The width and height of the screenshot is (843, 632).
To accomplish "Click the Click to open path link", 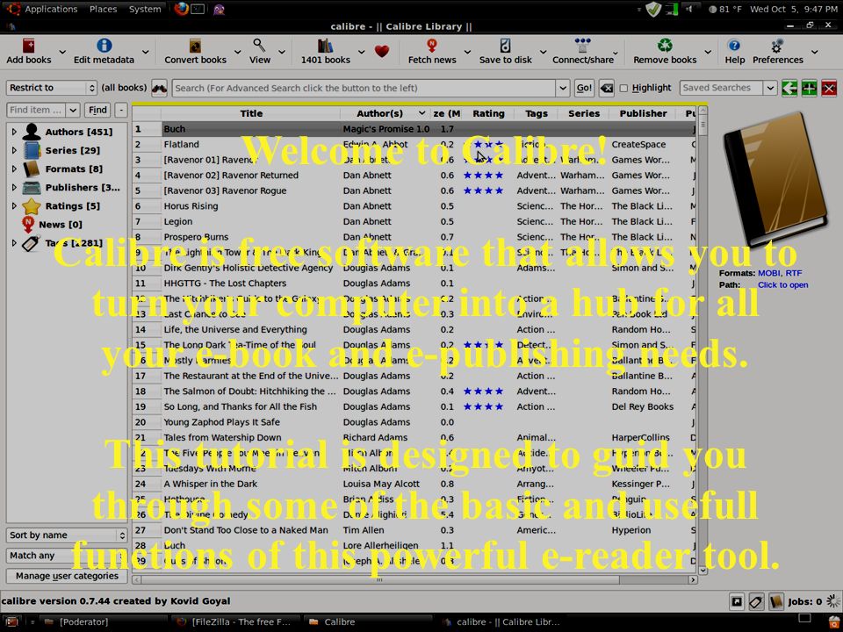I will [x=782, y=284].
